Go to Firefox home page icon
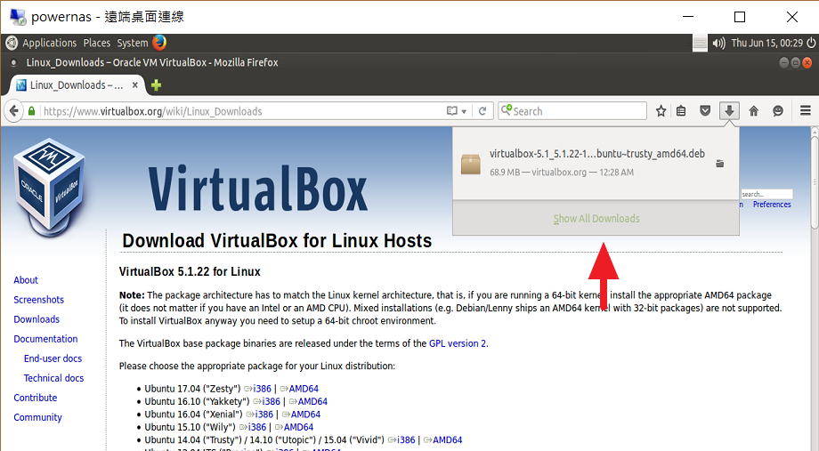819x451 pixels. click(x=754, y=110)
